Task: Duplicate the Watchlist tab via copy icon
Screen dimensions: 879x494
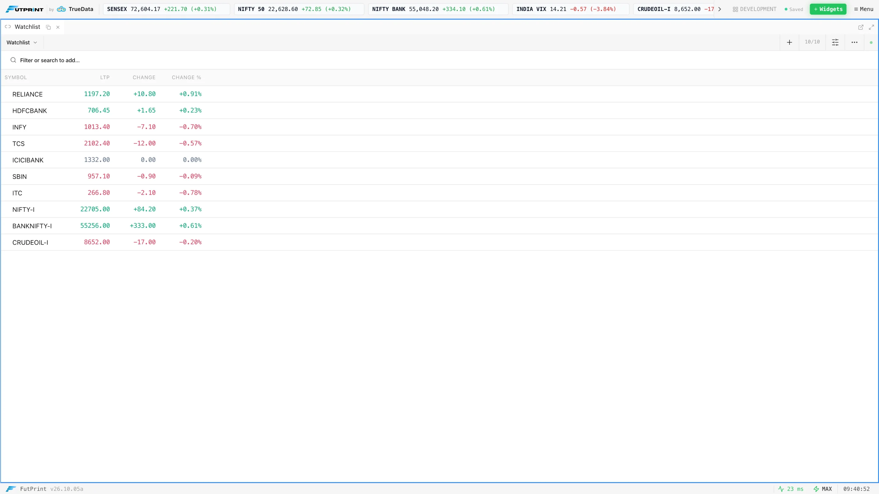Action: [49, 27]
